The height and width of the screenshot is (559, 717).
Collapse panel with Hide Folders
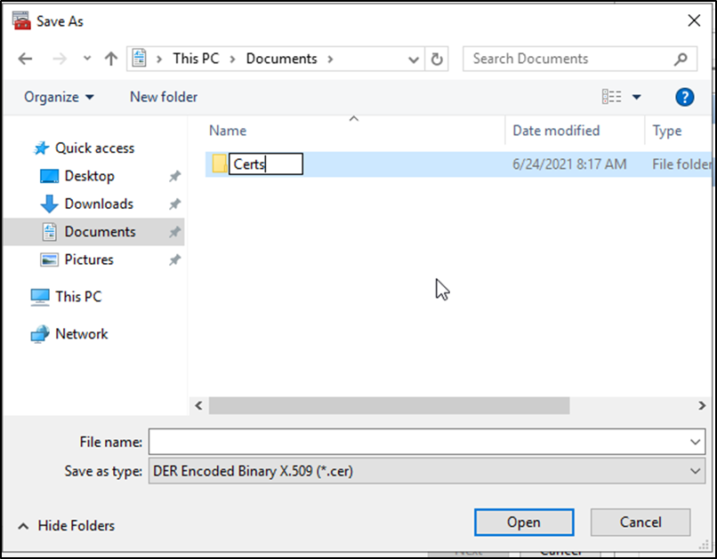click(66, 526)
